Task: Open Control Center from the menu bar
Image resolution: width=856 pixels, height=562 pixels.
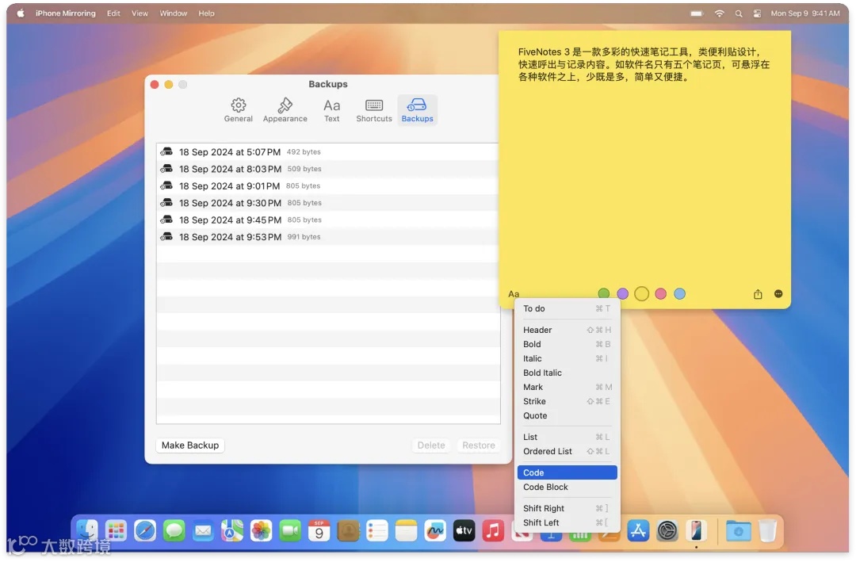Action: coord(757,13)
